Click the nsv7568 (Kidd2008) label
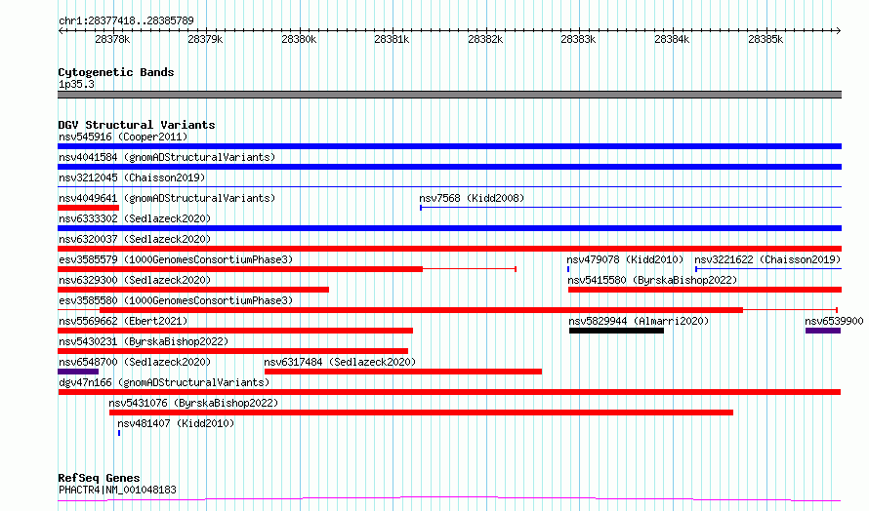This screenshot has width=869, height=511. [x=472, y=198]
